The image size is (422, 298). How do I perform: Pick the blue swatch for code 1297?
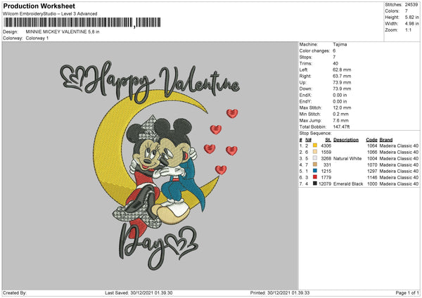(315, 171)
